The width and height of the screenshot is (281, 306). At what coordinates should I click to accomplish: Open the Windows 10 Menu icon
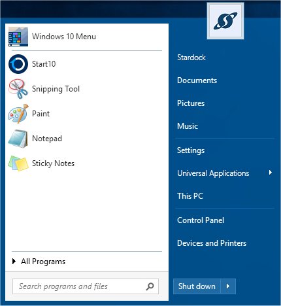(x=18, y=37)
